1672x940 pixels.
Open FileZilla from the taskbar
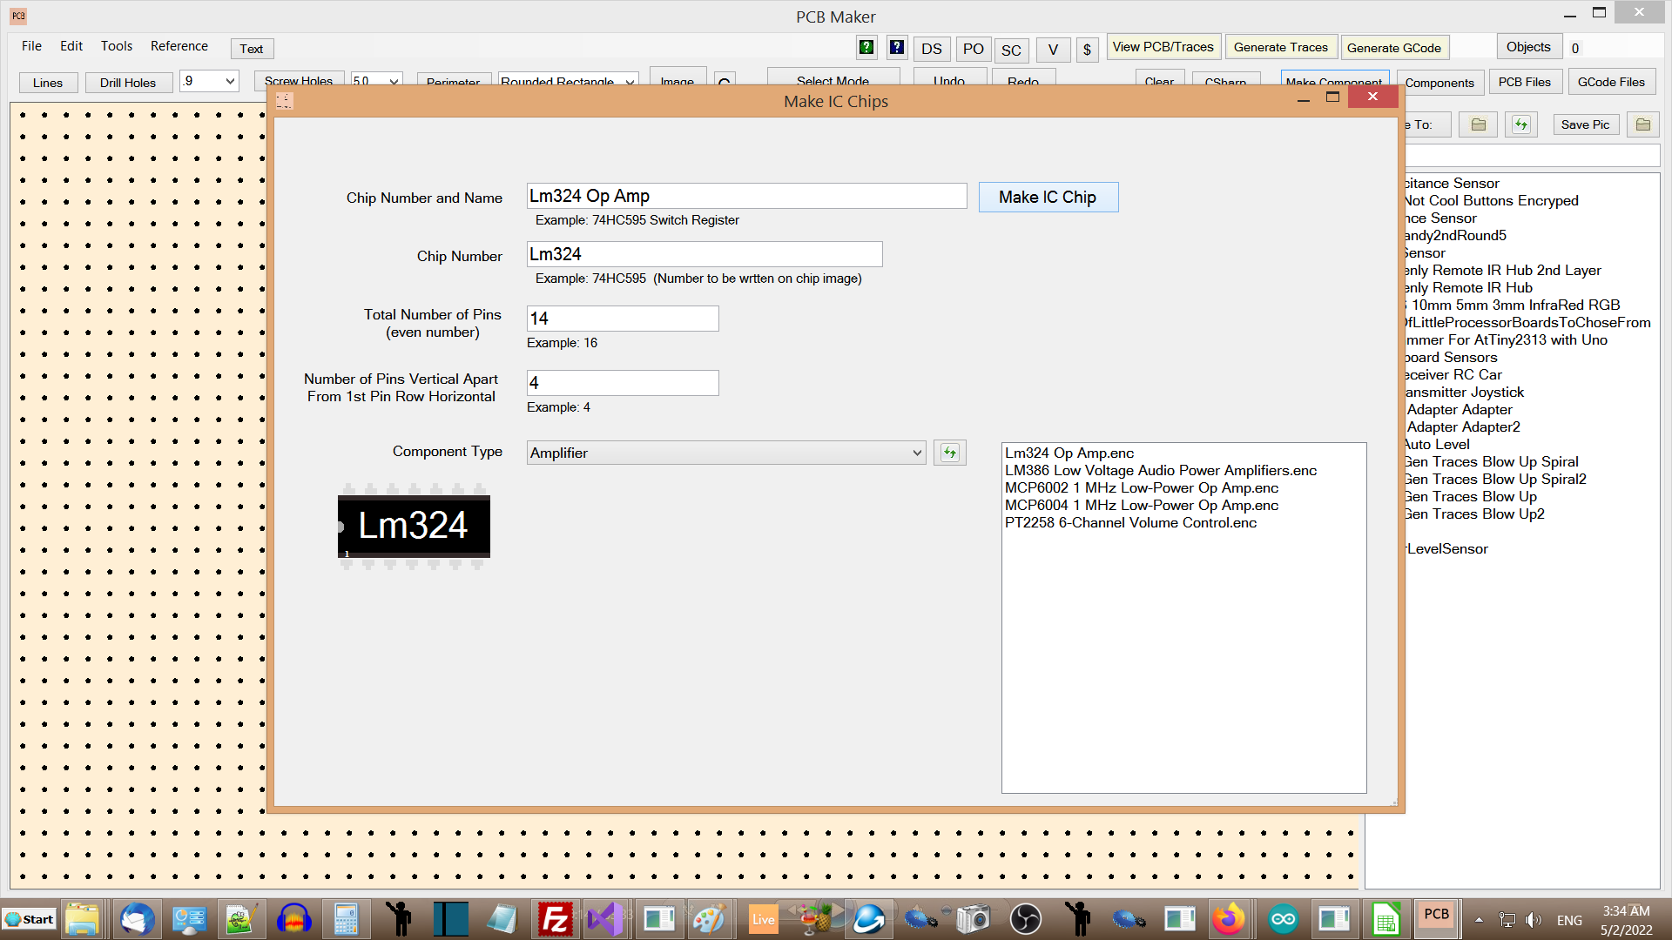pos(555,919)
